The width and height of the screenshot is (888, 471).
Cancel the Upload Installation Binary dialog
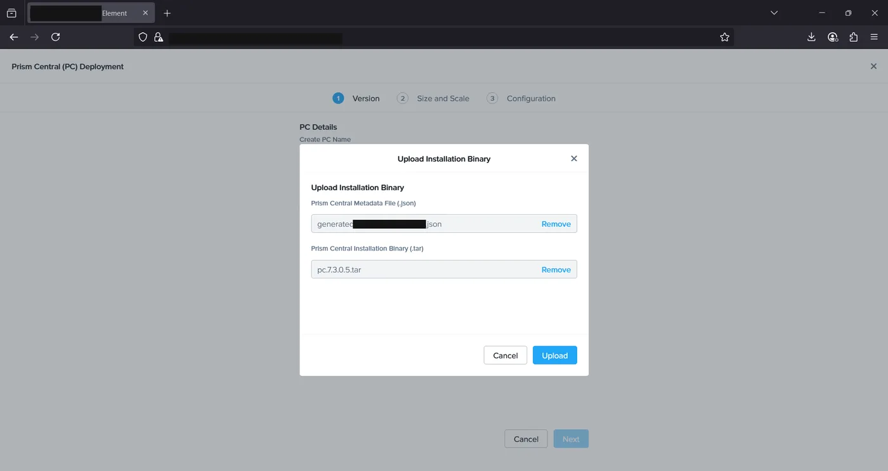tap(506, 355)
